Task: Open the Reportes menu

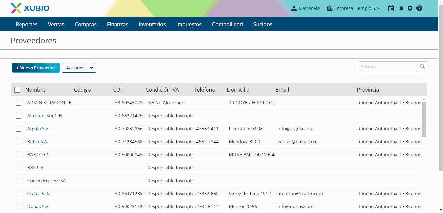Action: 27,24
